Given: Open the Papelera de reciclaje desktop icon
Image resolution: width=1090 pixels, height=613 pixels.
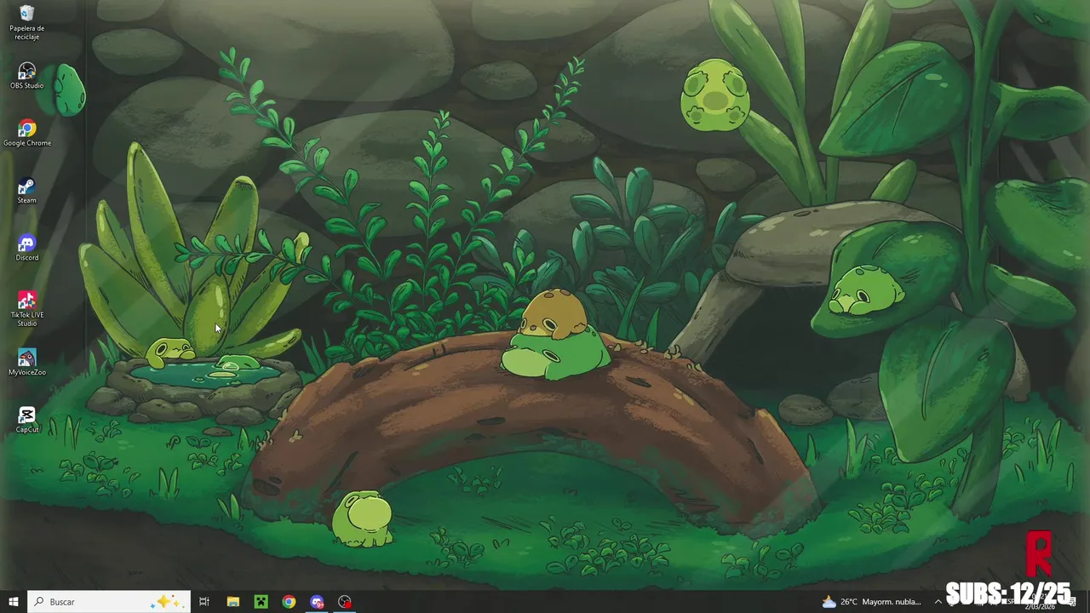Looking at the screenshot, I should [x=27, y=22].
